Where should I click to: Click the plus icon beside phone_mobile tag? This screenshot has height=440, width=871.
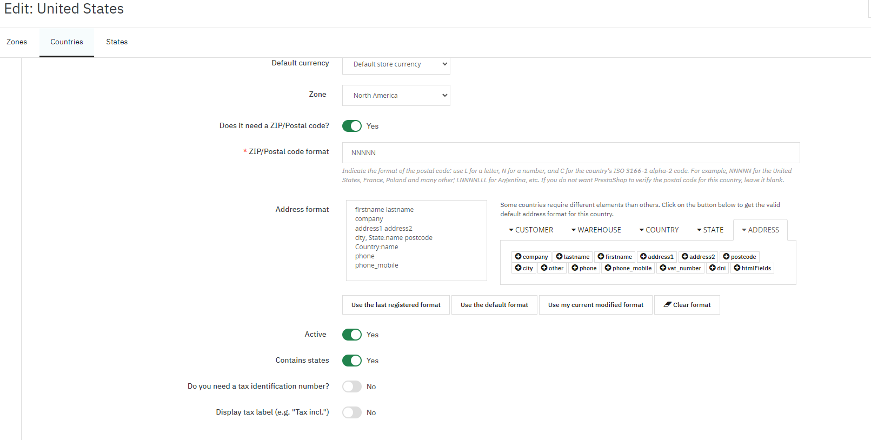(x=608, y=268)
